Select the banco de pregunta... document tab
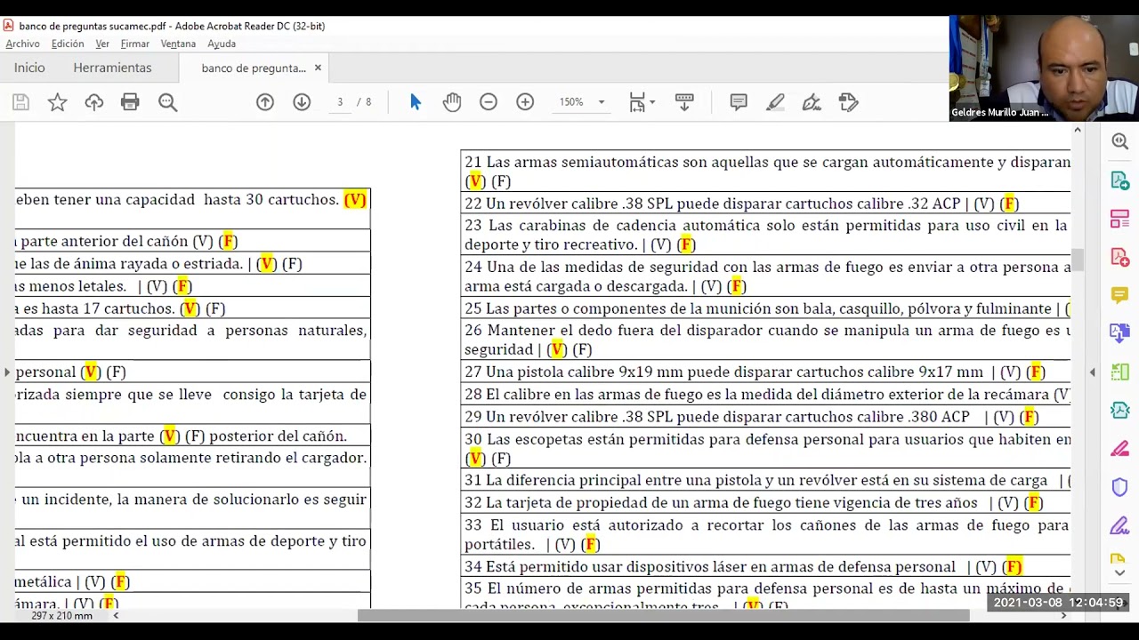This screenshot has width=1139, height=640. 254,68
